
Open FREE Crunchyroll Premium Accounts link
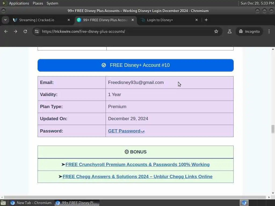coord(137,164)
